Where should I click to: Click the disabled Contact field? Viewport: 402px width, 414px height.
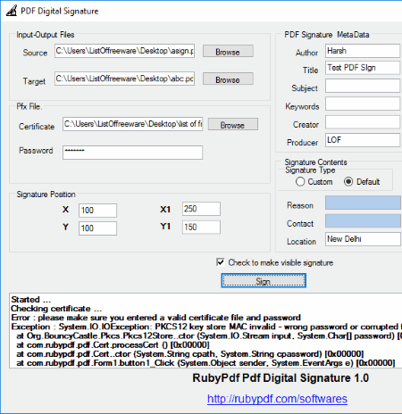click(363, 221)
